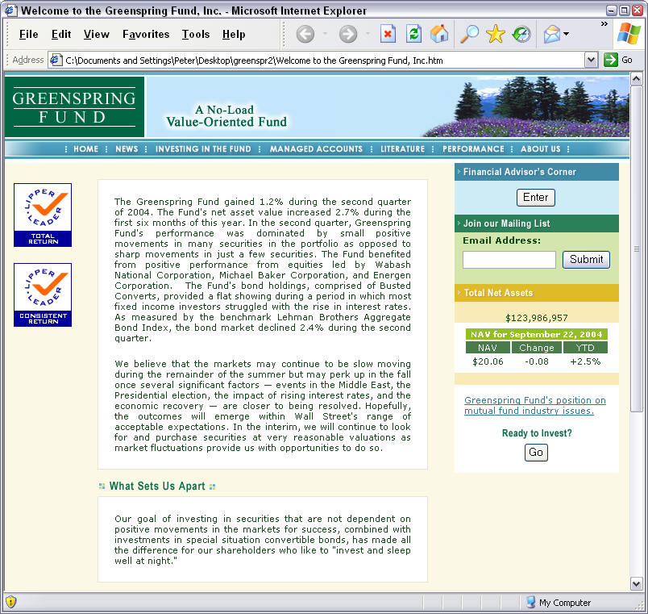Open the Mail icon dropdown arrow
This screenshot has width=648, height=614.
point(566,34)
